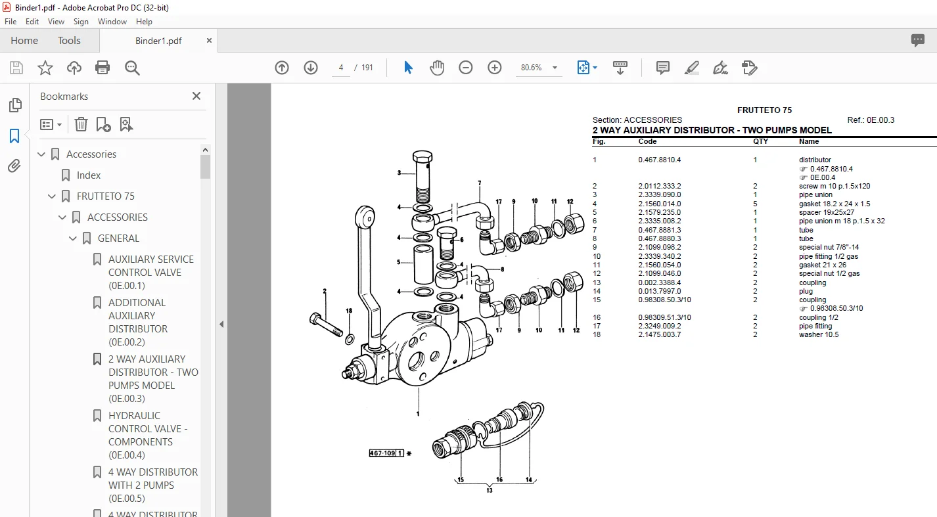Click the 'FRUTTETO 75' page heading
This screenshot has height=517, width=937.
(764, 110)
